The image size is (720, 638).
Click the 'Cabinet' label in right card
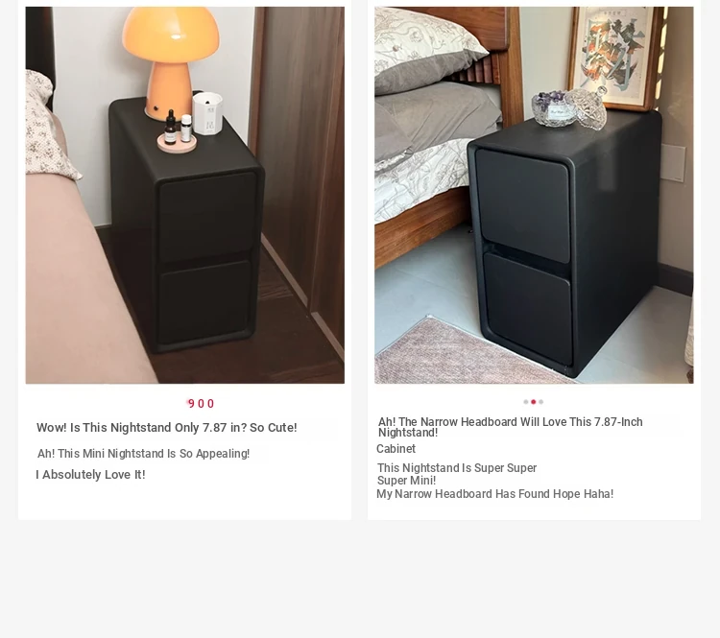click(x=396, y=449)
